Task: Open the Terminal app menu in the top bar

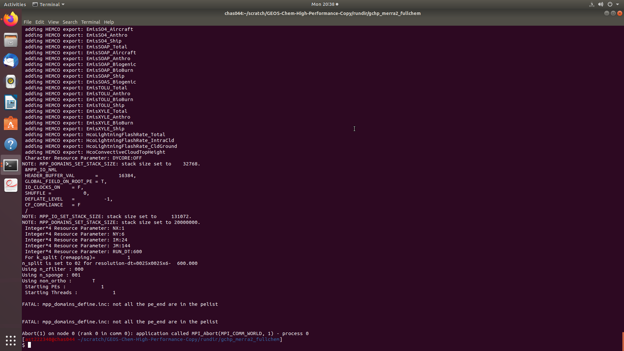Action: point(48,4)
